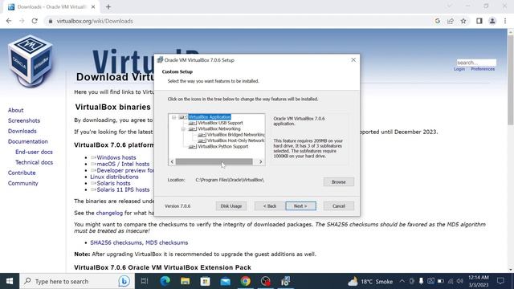Select VirtualBox Python Support tree row
This screenshot has height=289, width=514.
[x=223, y=146]
